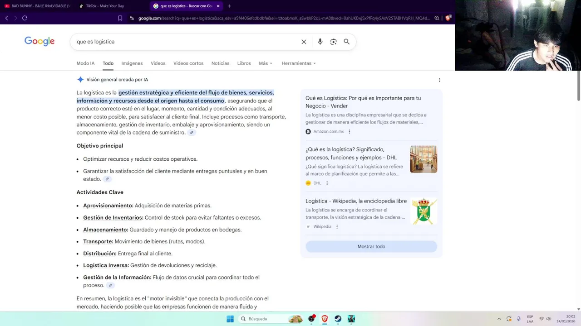Click the magnifying glass search button
Image resolution: width=581 pixels, height=326 pixels.
click(346, 42)
